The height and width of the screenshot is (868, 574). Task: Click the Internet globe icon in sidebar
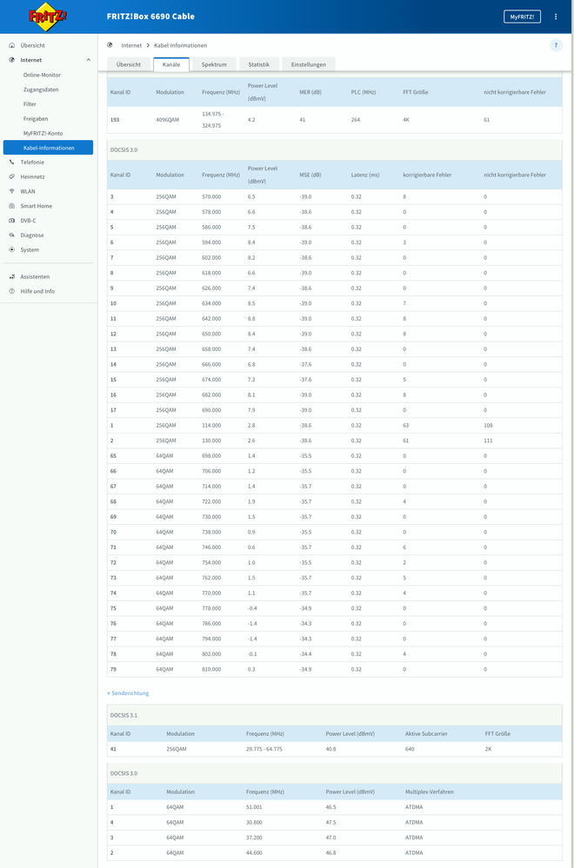tap(12, 60)
